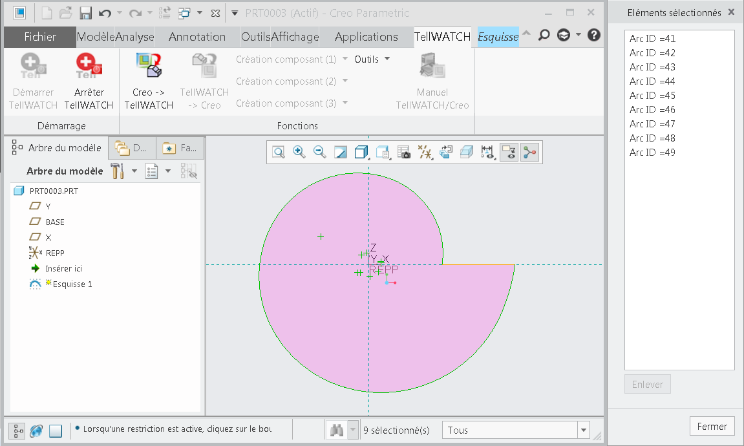The height and width of the screenshot is (446, 744).
Task: Toggle model tree display in status bar
Action: pos(16,430)
